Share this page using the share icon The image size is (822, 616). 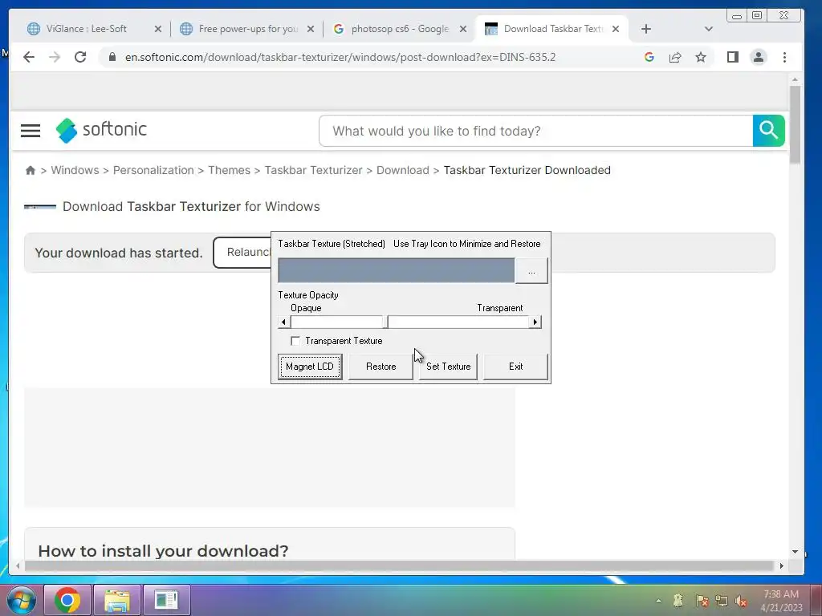click(674, 57)
